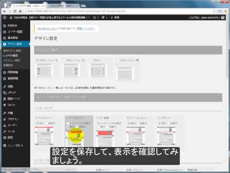Click the 設定 settings icon in the sidebar
This screenshot has height=173, width=230.
pos(5,137)
